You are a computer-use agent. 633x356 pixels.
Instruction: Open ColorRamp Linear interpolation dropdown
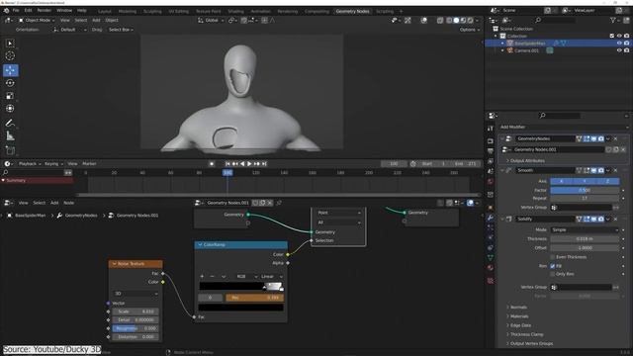[272, 277]
